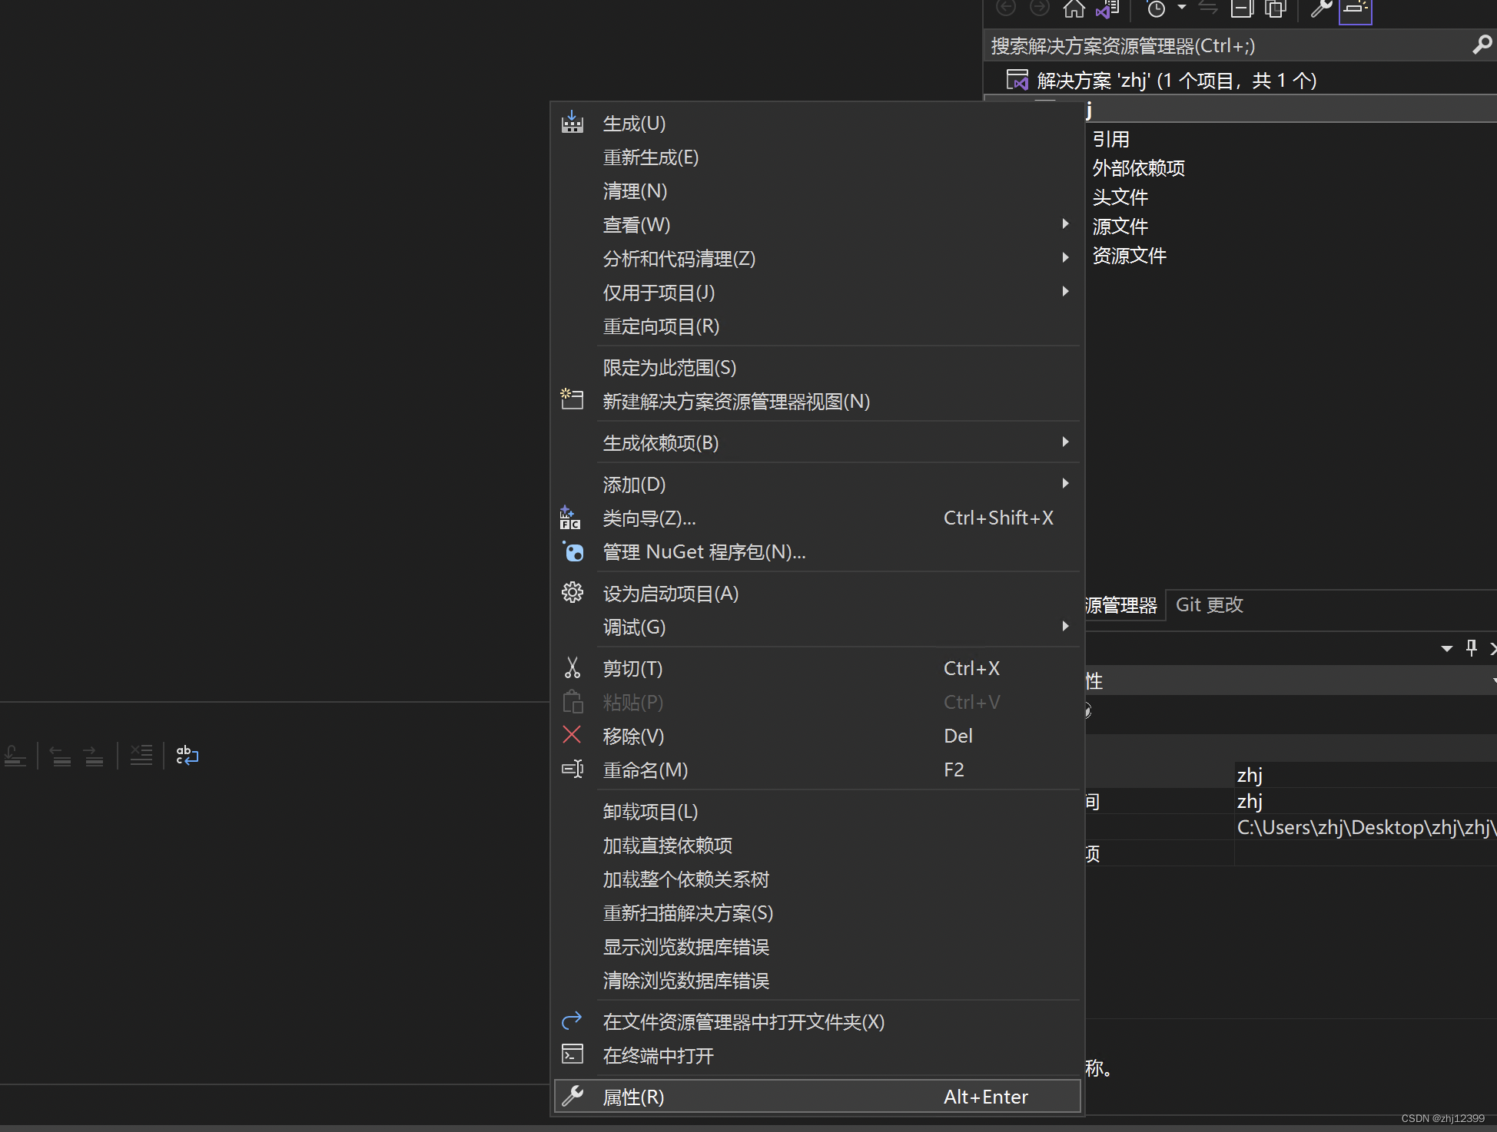
Task: Expand the 查看(W) submenu arrow
Action: pyautogui.click(x=1065, y=223)
